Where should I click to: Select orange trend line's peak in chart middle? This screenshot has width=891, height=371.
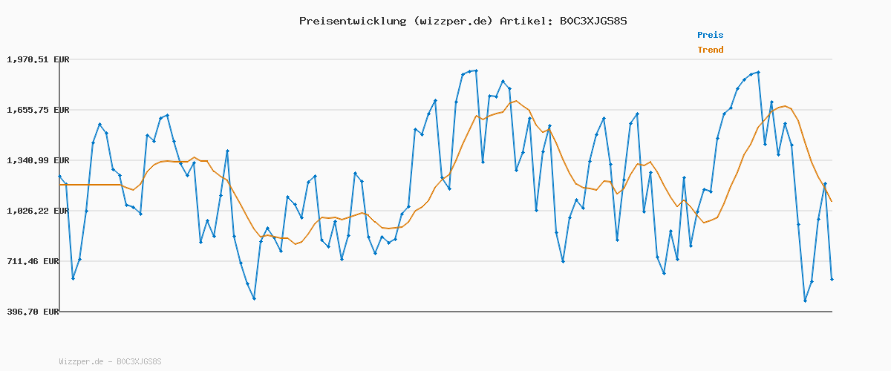pyautogui.click(x=516, y=101)
